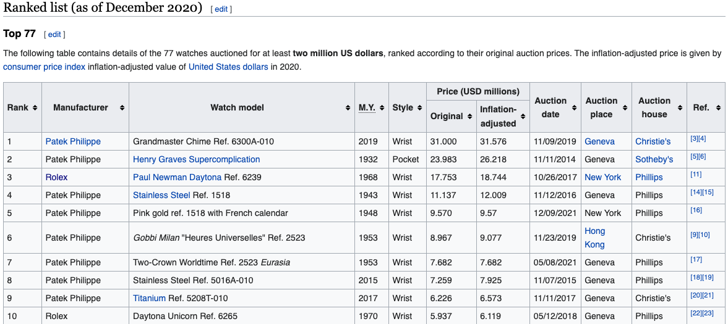728x324 pixels.
Task: Open Henry Graves Supercomplication article
Action: (196, 159)
